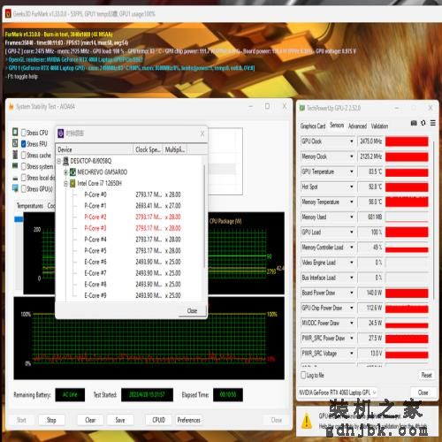The height and width of the screenshot is (442, 442).
Task: Enable the Stress system memory checkbox
Action: (24, 166)
